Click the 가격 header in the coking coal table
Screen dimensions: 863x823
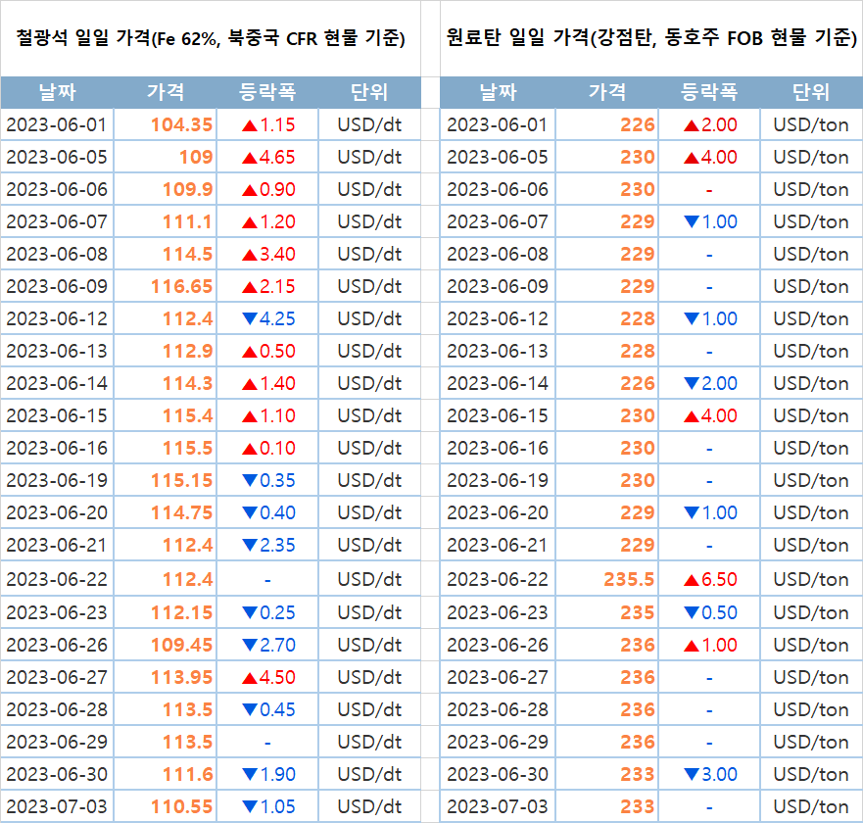click(x=606, y=92)
